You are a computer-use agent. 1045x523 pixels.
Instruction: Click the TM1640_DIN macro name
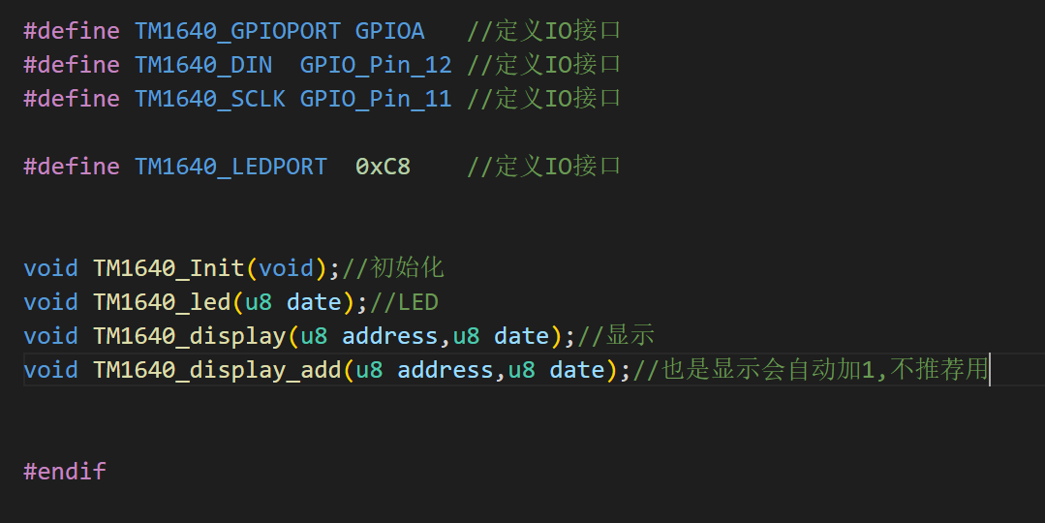(203, 65)
